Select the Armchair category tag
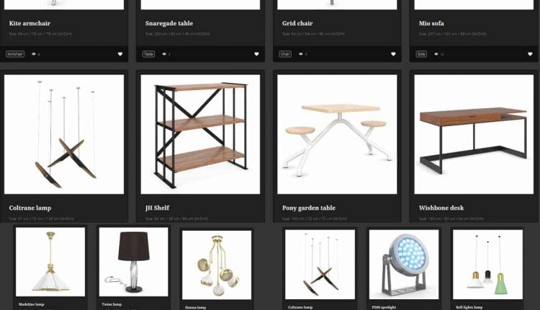Viewport: 540px width, 310px height. coord(15,54)
